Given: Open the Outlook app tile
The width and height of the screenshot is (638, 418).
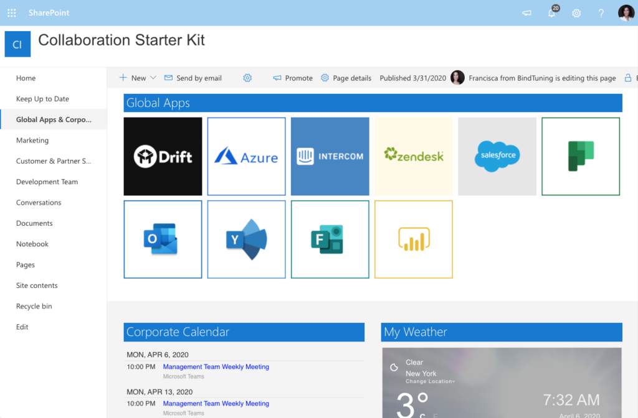Looking at the screenshot, I should 163,239.
